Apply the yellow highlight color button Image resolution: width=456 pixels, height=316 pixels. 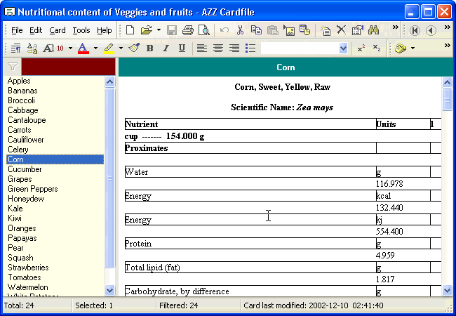pos(109,48)
